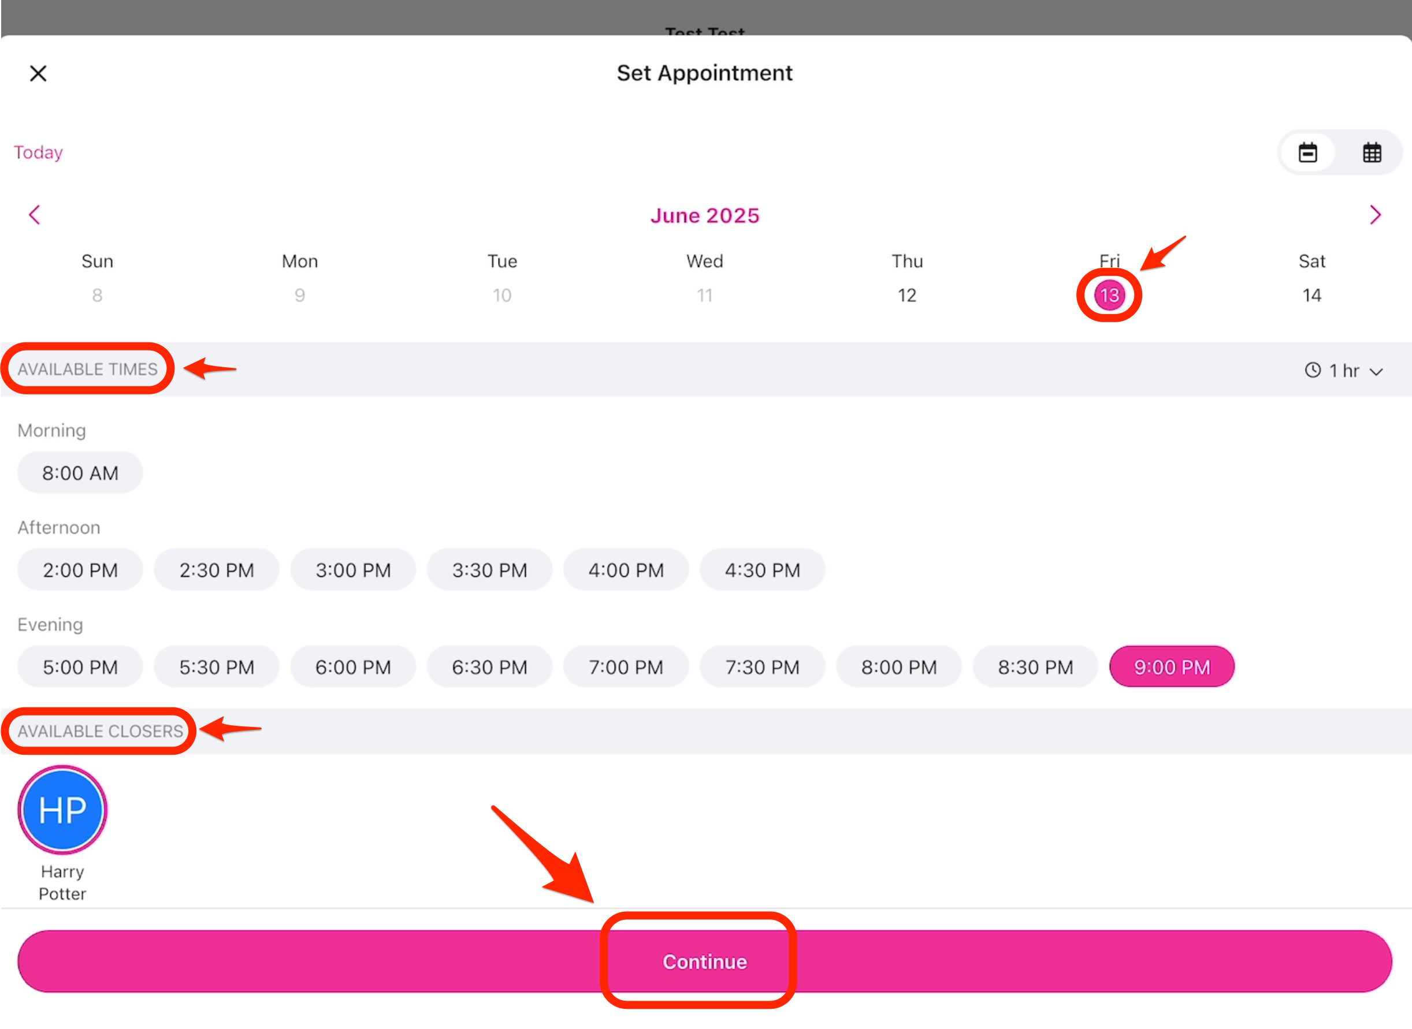The height and width of the screenshot is (1029, 1412).
Task: Select Saturday the 14th
Action: point(1311,295)
